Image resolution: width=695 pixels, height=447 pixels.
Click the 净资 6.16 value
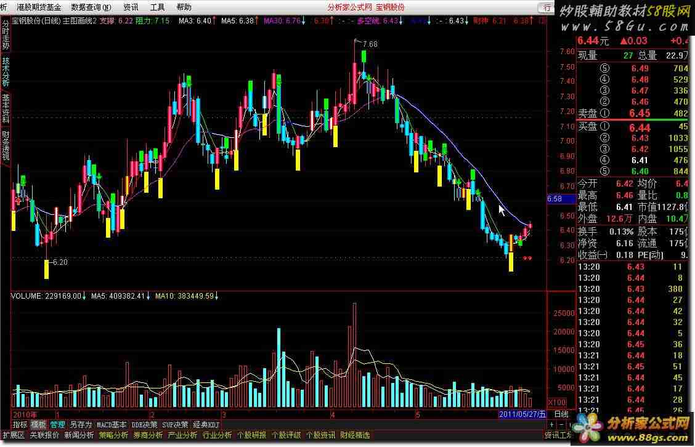(625, 243)
